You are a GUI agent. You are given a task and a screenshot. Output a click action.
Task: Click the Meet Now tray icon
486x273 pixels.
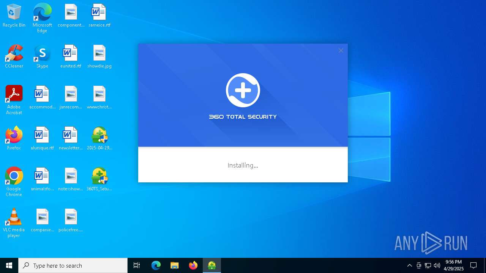419,265
